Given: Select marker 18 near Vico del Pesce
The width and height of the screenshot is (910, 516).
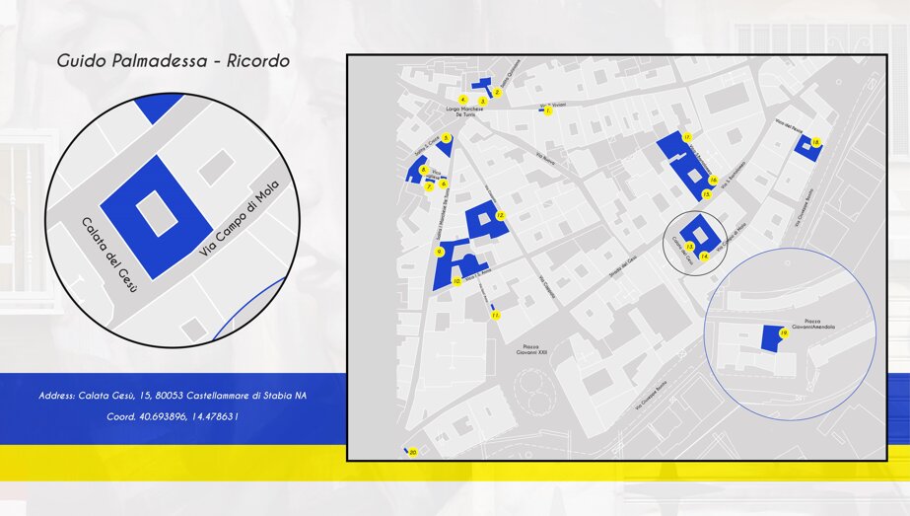Looking at the screenshot, I should [816, 142].
